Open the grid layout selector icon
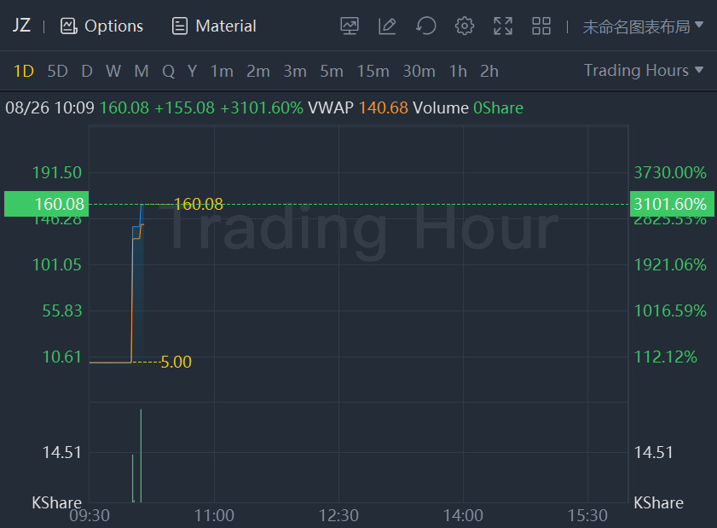This screenshot has width=717, height=528. coord(541,26)
